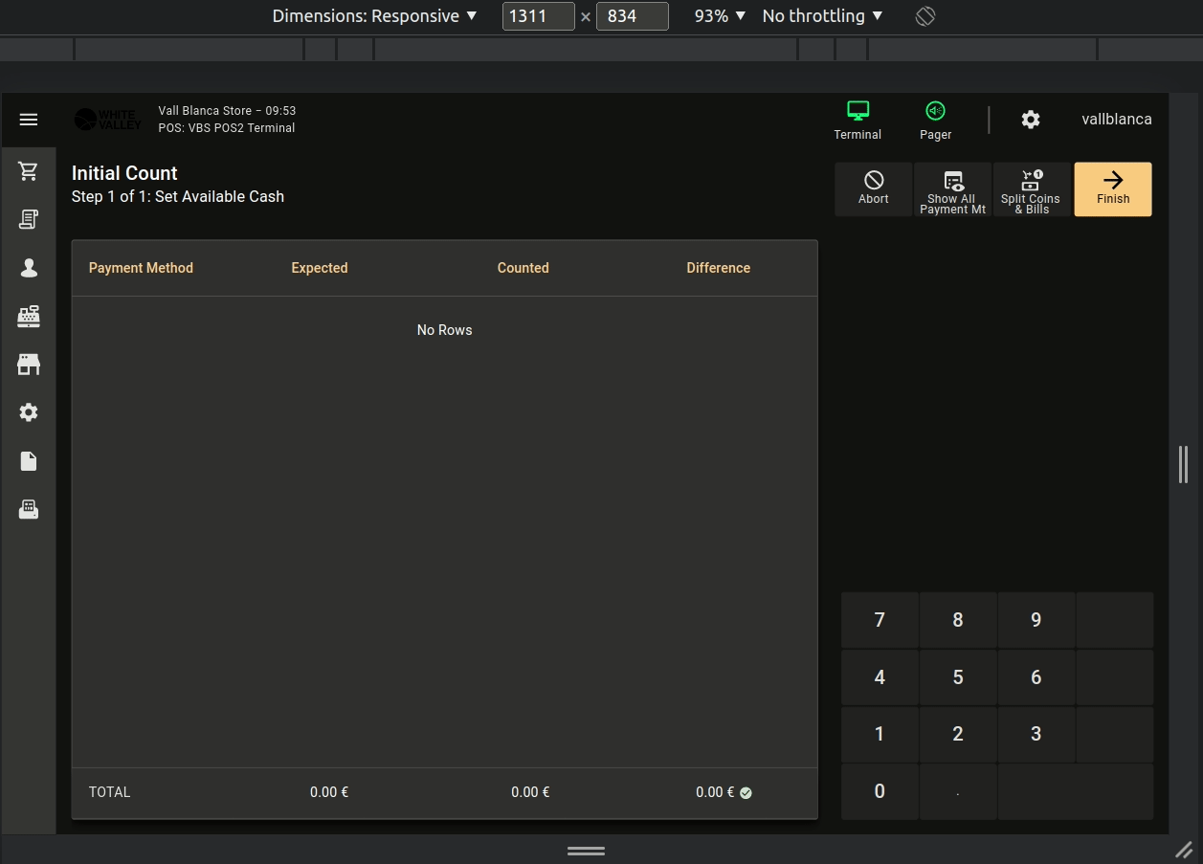This screenshot has height=864, width=1203.
Task: Toggle Show All Payment Mt
Action: (x=952, y=189)
